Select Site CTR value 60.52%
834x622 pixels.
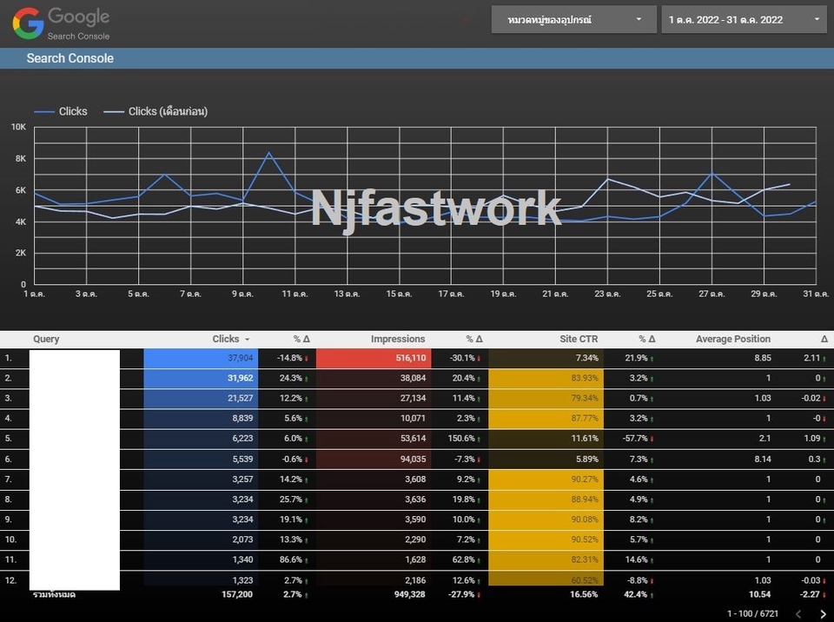[585, 580]
